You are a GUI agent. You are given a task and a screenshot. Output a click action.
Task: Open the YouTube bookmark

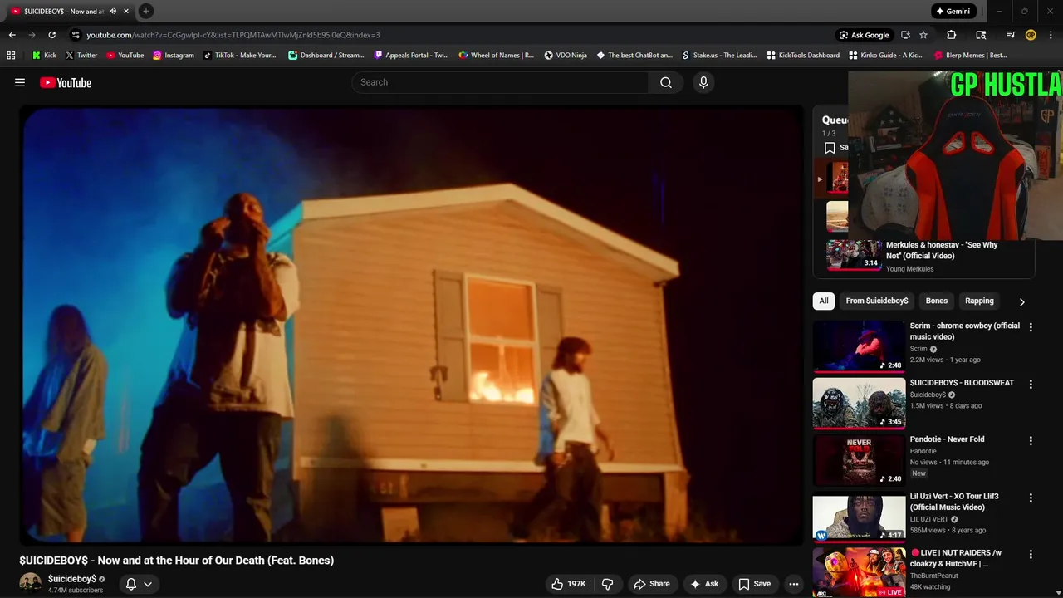[x=125, y=56]
